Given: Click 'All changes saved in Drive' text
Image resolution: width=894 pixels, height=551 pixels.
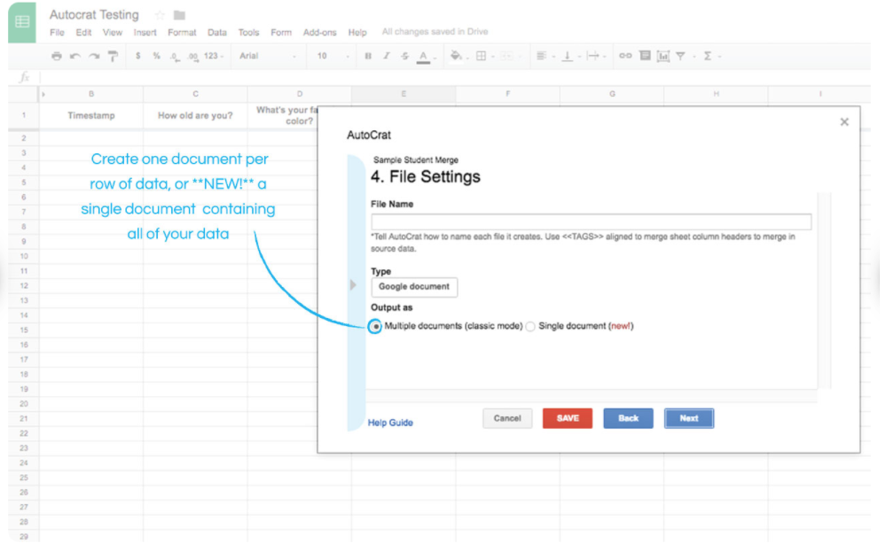Looking at the screenshot, I should coord(435,32).
